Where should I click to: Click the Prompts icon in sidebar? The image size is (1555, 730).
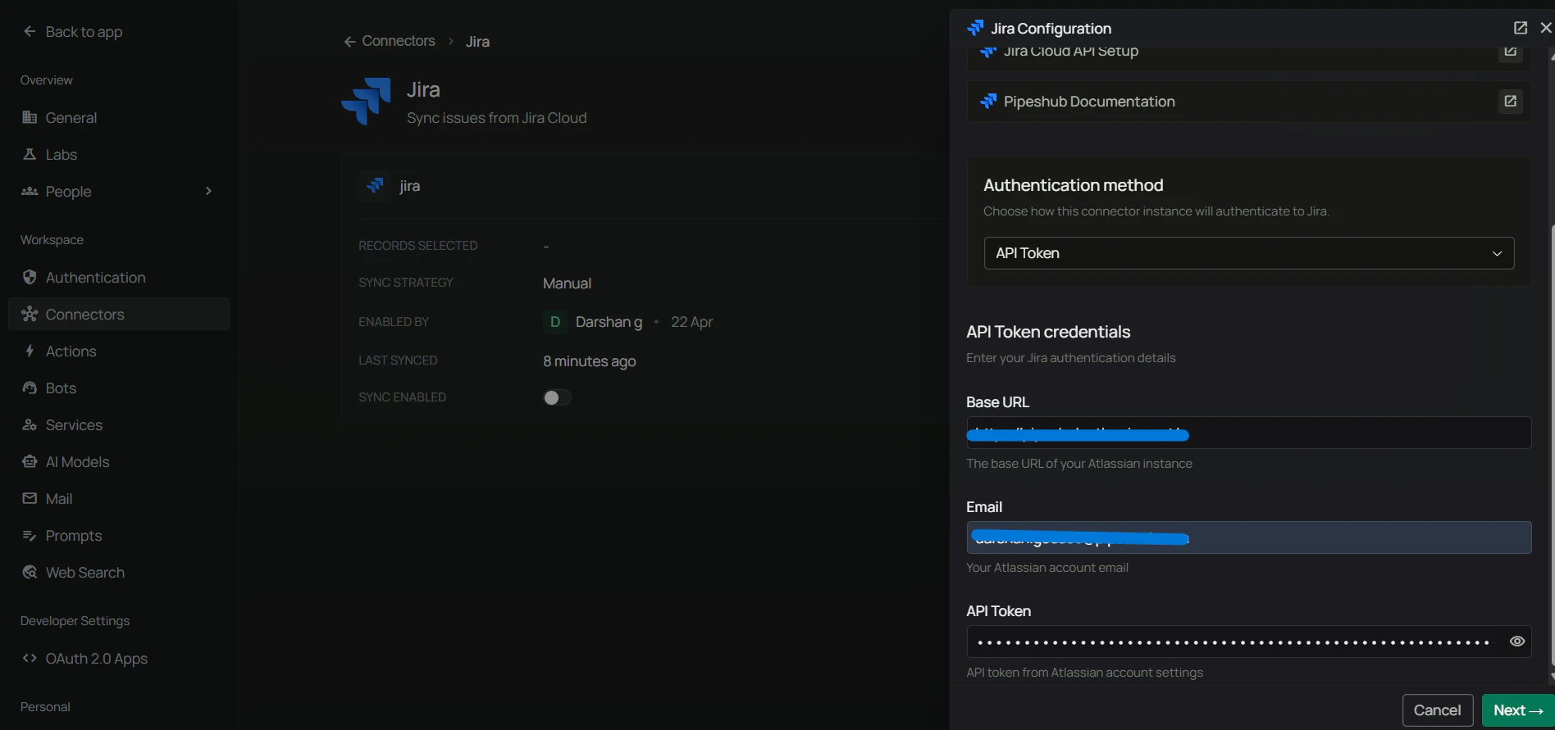coord(30,536)
